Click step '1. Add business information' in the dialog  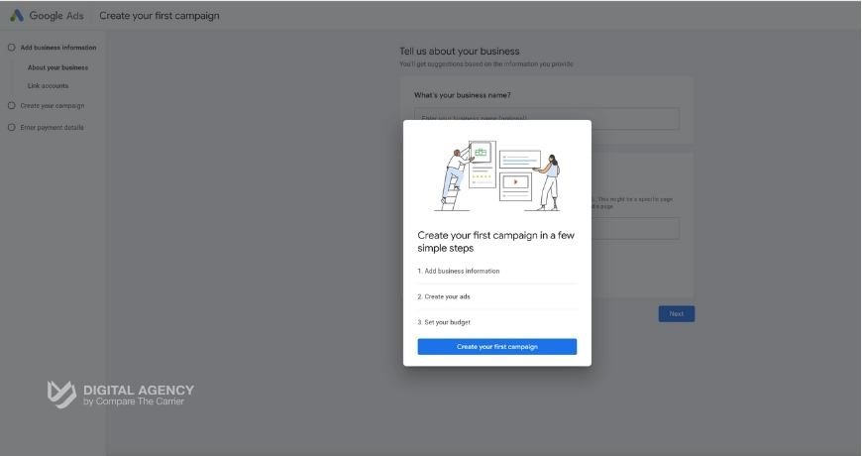459,271
